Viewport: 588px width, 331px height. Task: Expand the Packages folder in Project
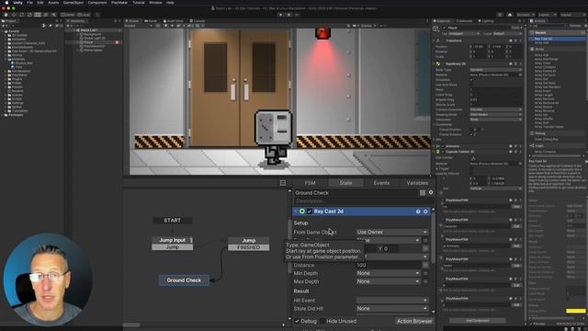[x=3, y=115]
